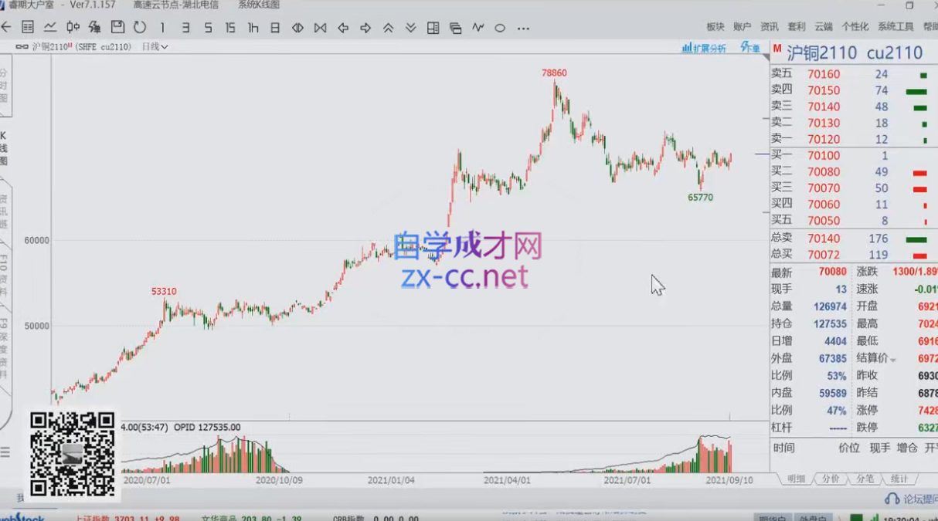Click the refresh circular arrow icon
938x521 pixels.
140,28
